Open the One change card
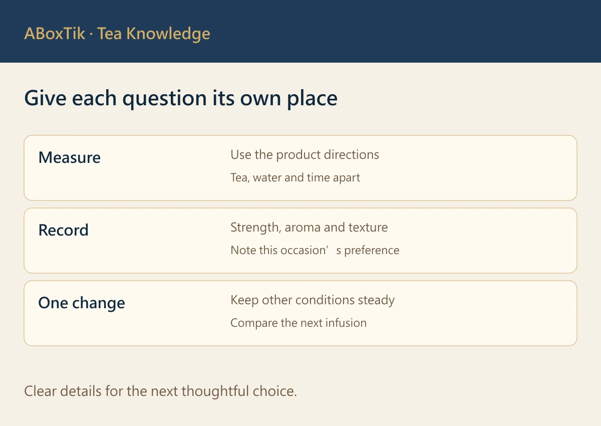 [300, 313]
